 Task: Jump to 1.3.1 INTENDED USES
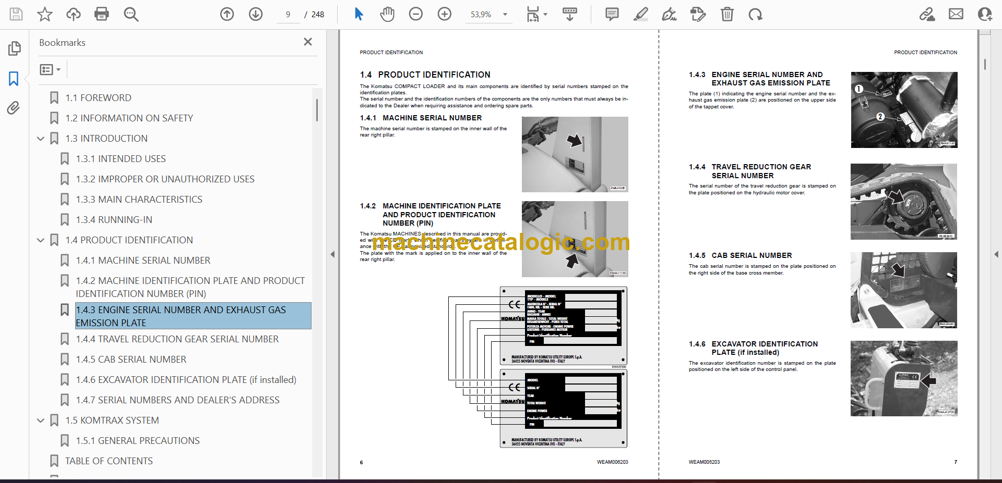tap(121, 159)
